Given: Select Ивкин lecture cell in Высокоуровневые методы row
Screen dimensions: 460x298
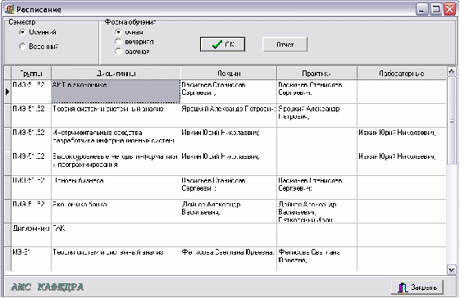Looking at the screenshot, I should pyautogui.click(x=229, y=164).
